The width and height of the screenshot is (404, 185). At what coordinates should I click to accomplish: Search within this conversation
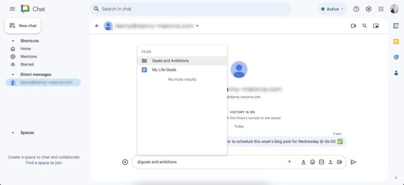pyautogui.click(x=365, y=26)
